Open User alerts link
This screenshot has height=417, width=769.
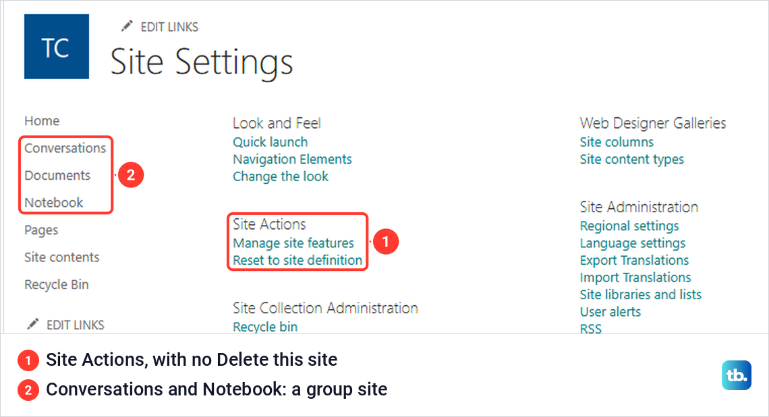[610, 312]
